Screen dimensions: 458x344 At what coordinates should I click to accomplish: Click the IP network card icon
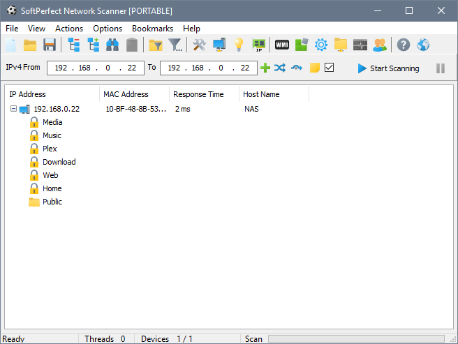pyautogui.click(x=259, y=45)
